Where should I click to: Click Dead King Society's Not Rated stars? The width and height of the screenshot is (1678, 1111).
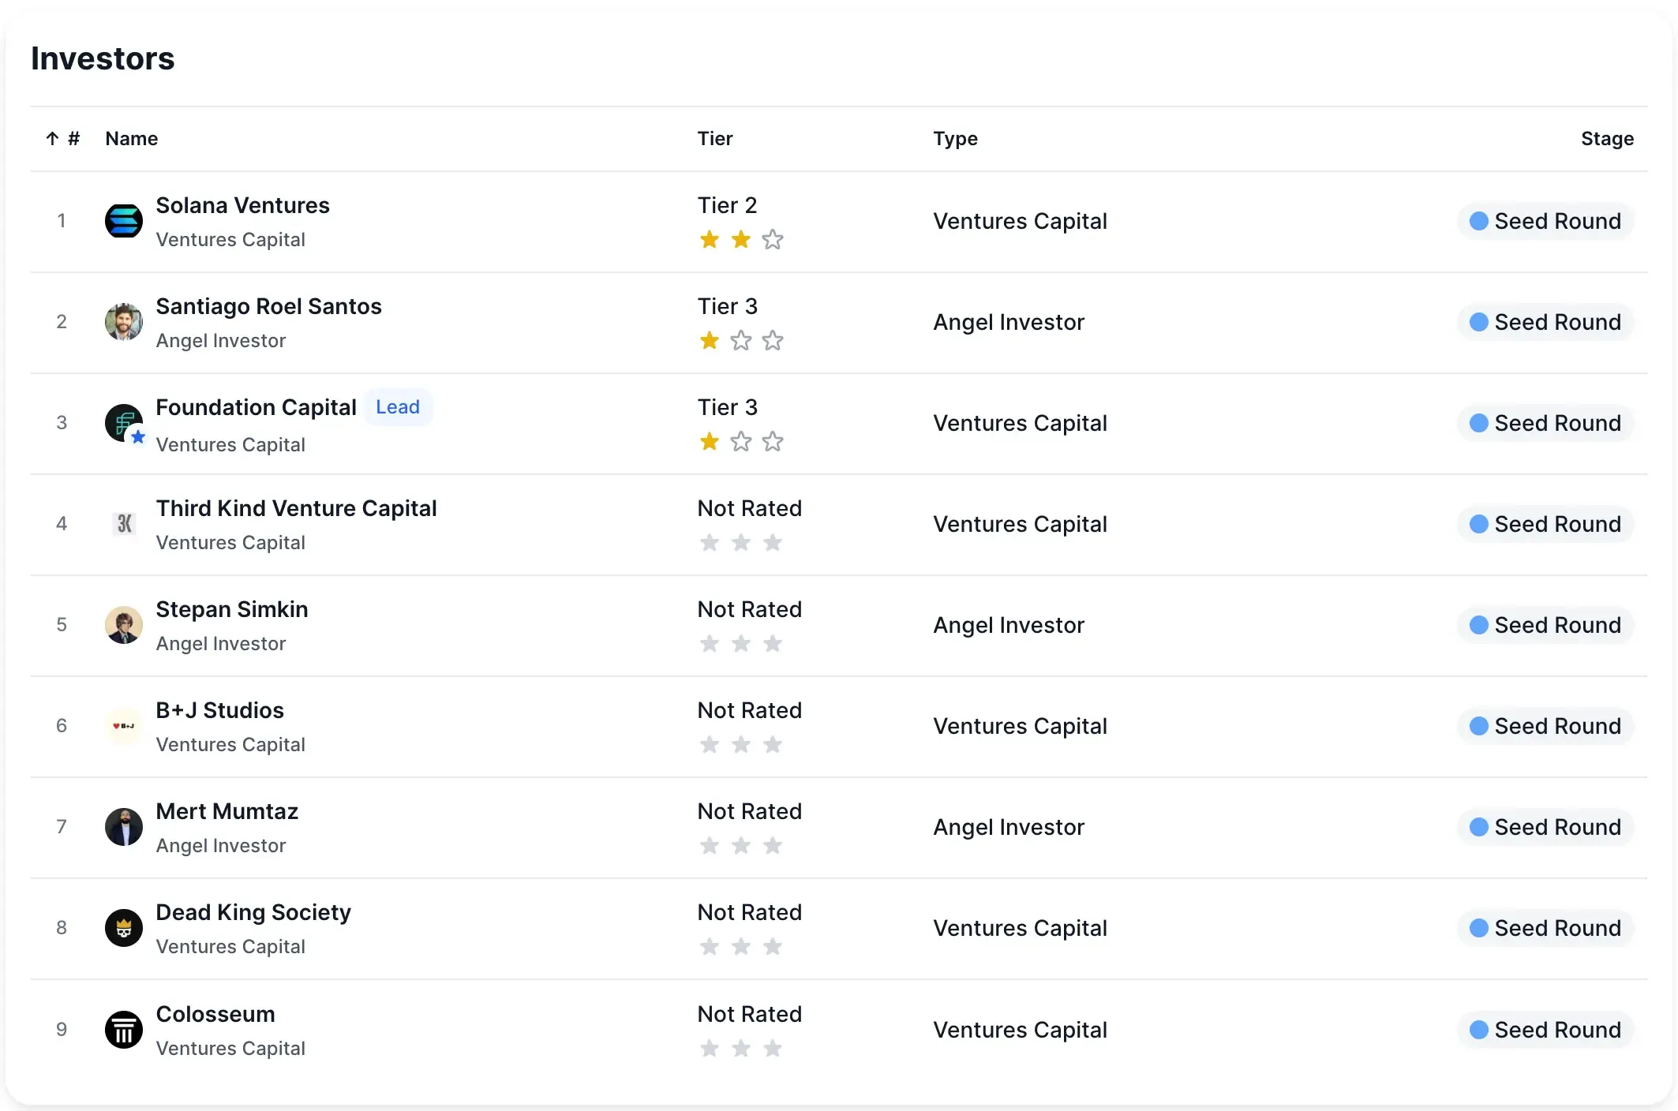tap(740, 947)
